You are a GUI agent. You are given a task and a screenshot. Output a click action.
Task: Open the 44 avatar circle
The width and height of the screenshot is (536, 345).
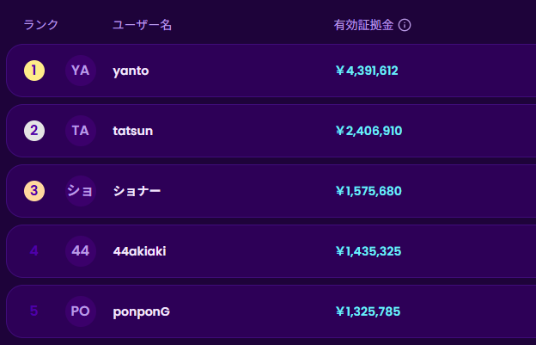pos(81,251)
